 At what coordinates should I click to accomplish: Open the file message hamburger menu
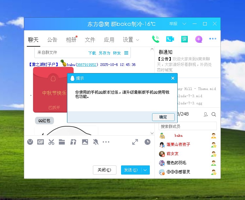pos(126,53)
